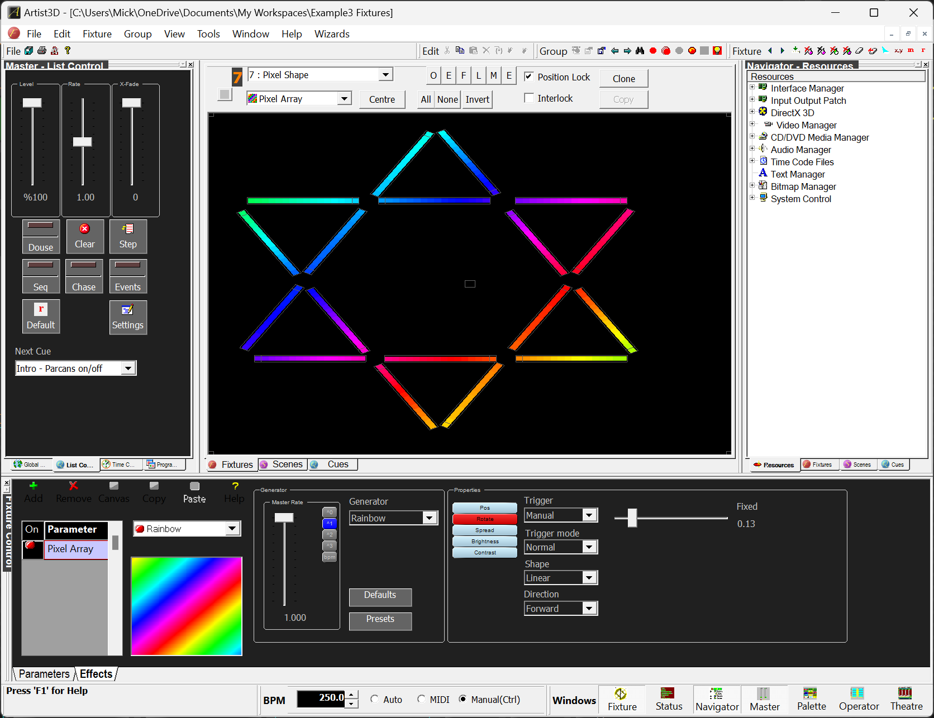The image size is (934, 718).
Task: Select the Auto BPM radio button
Action: pyautogui.click(x=375, y=700)
